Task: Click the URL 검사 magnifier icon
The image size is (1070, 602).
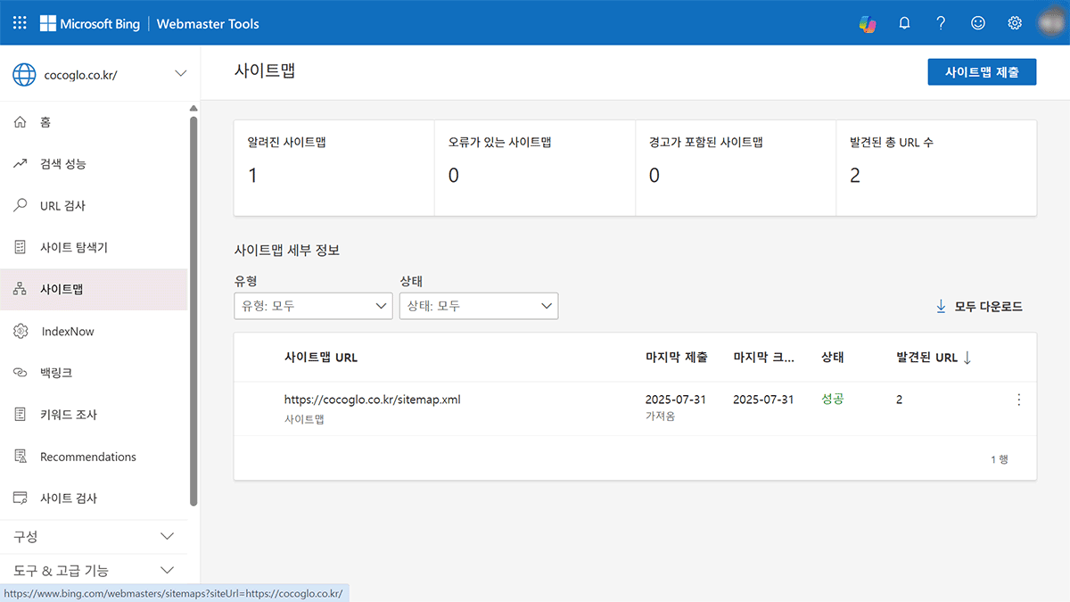Action: pos(21,206)
